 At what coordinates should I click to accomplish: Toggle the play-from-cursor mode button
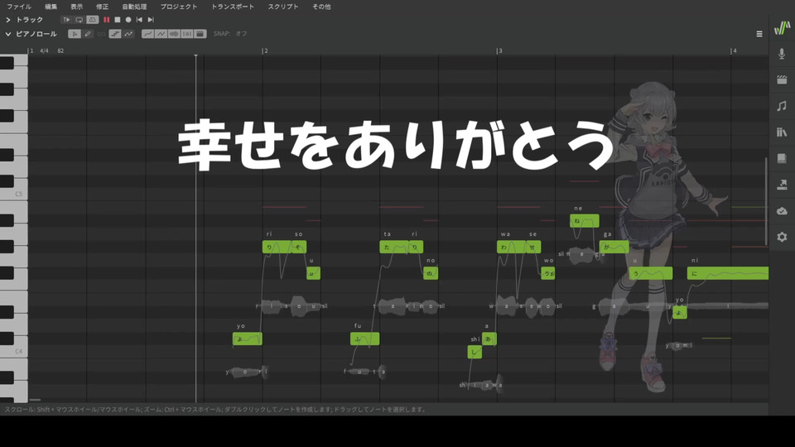(x=66, y=20)
